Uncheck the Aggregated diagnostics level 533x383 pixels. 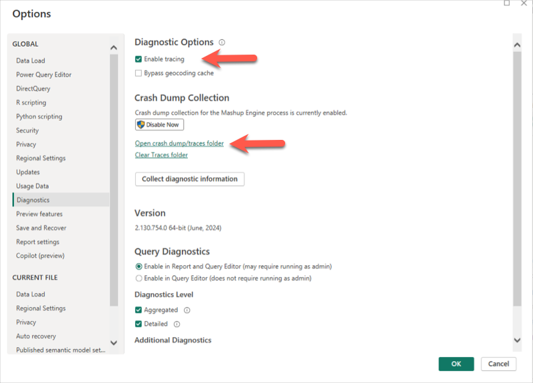pyautogui.click(x=139, y=310)
